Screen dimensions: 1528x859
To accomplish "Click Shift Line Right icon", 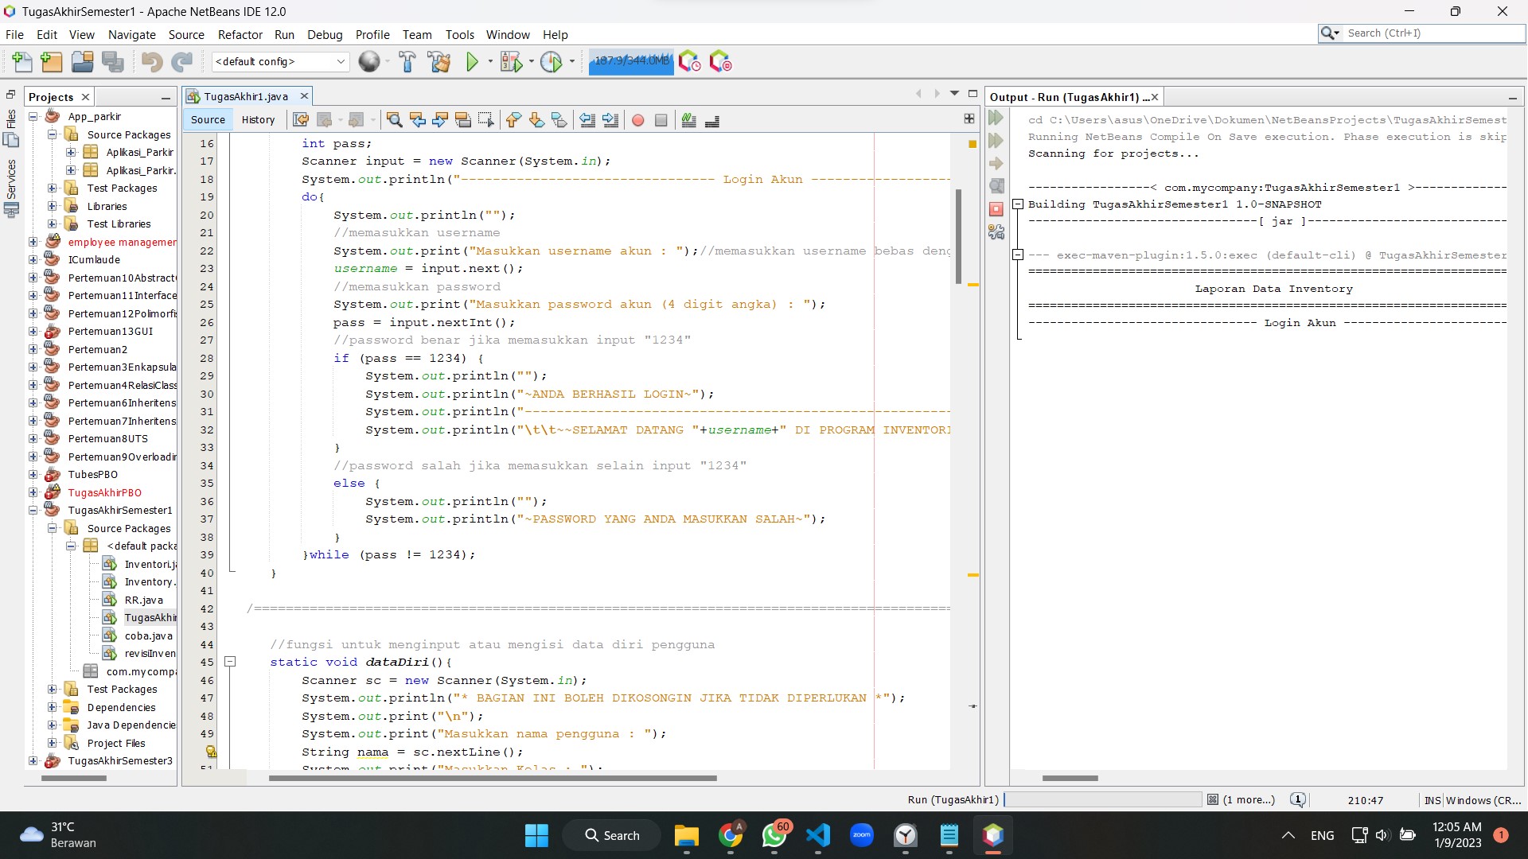I will (x=610, y=120).
